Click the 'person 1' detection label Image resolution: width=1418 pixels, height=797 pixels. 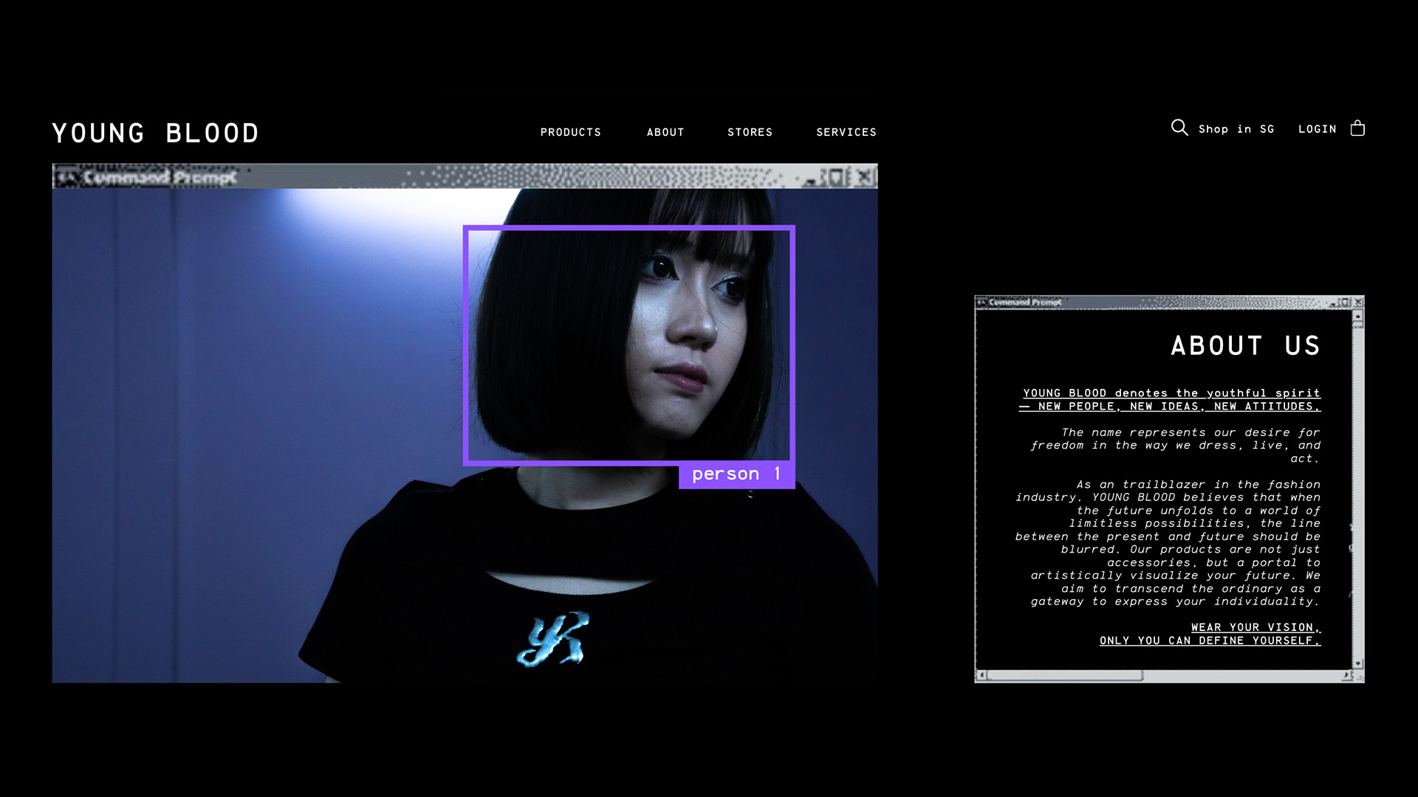coord(736,475)
